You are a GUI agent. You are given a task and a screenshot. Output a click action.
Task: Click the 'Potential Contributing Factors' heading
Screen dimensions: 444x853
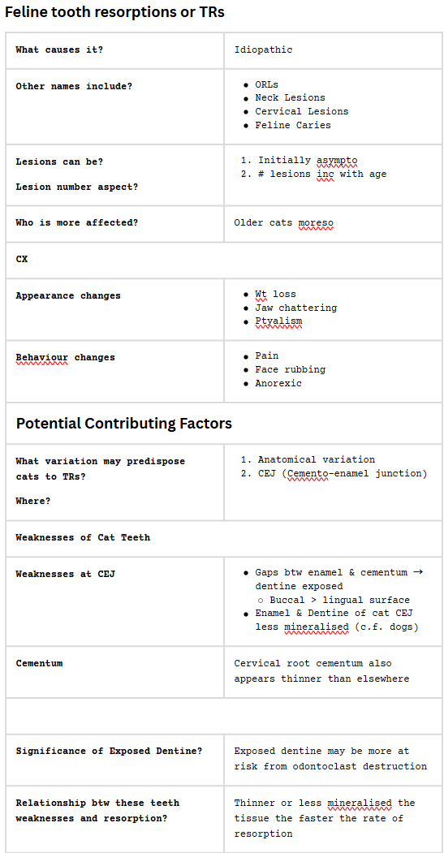[124, 423]
